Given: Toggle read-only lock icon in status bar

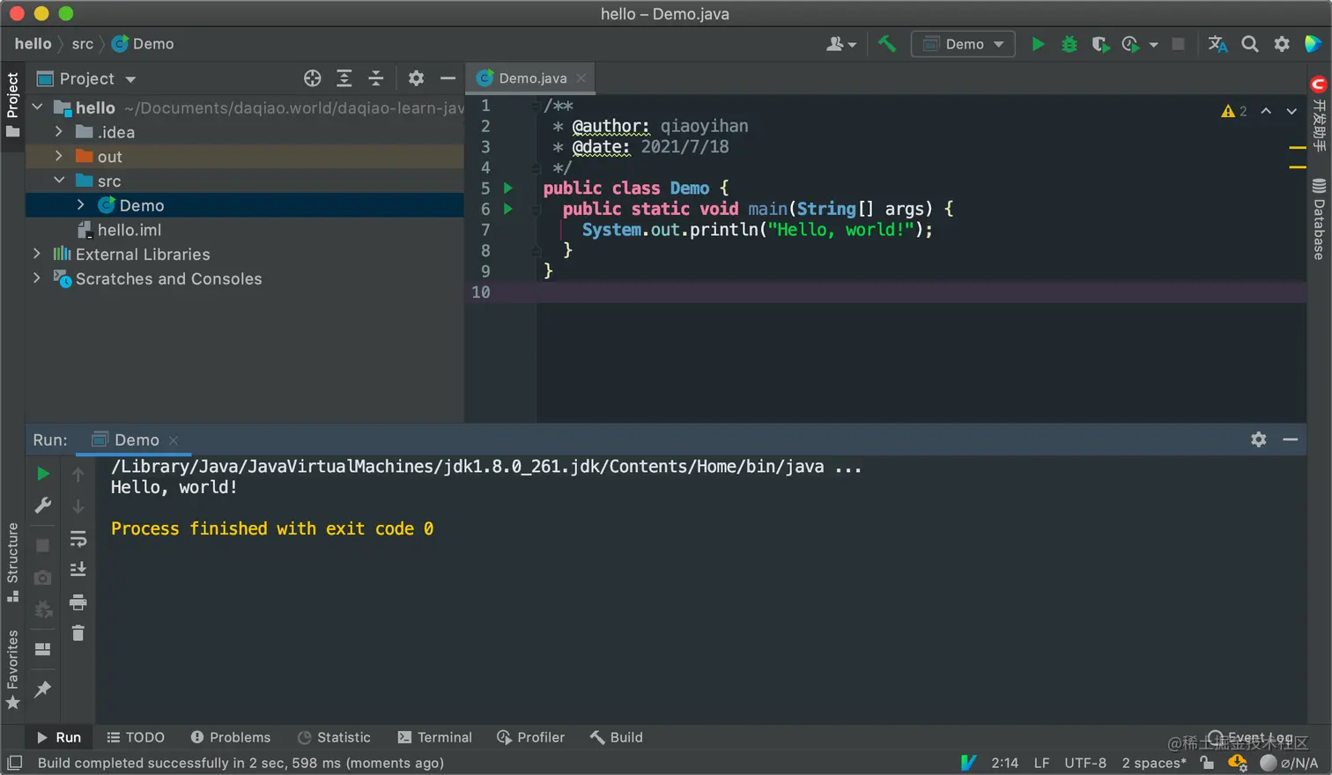Looking at the screenshot, I should coord(1207,763).
